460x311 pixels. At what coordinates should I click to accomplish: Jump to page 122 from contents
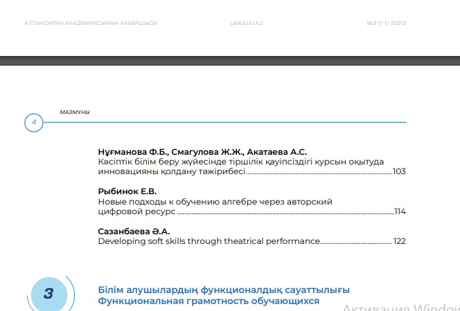[x=399, y=242]
